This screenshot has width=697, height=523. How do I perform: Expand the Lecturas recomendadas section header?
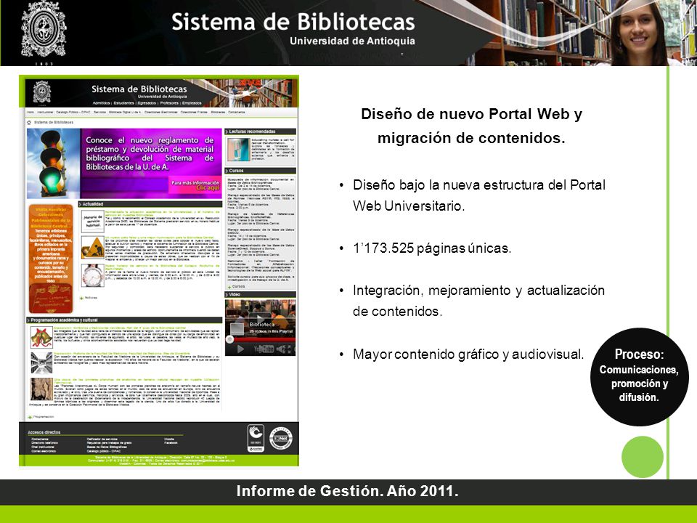tap(260, 131)
